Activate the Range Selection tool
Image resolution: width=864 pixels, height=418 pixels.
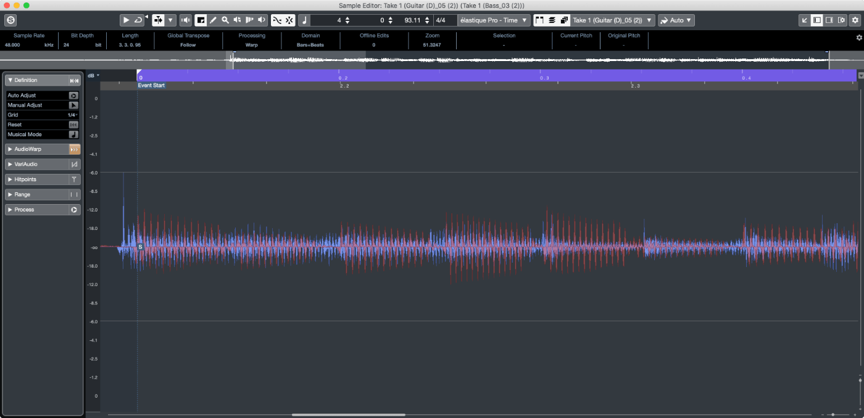(201, 20)
